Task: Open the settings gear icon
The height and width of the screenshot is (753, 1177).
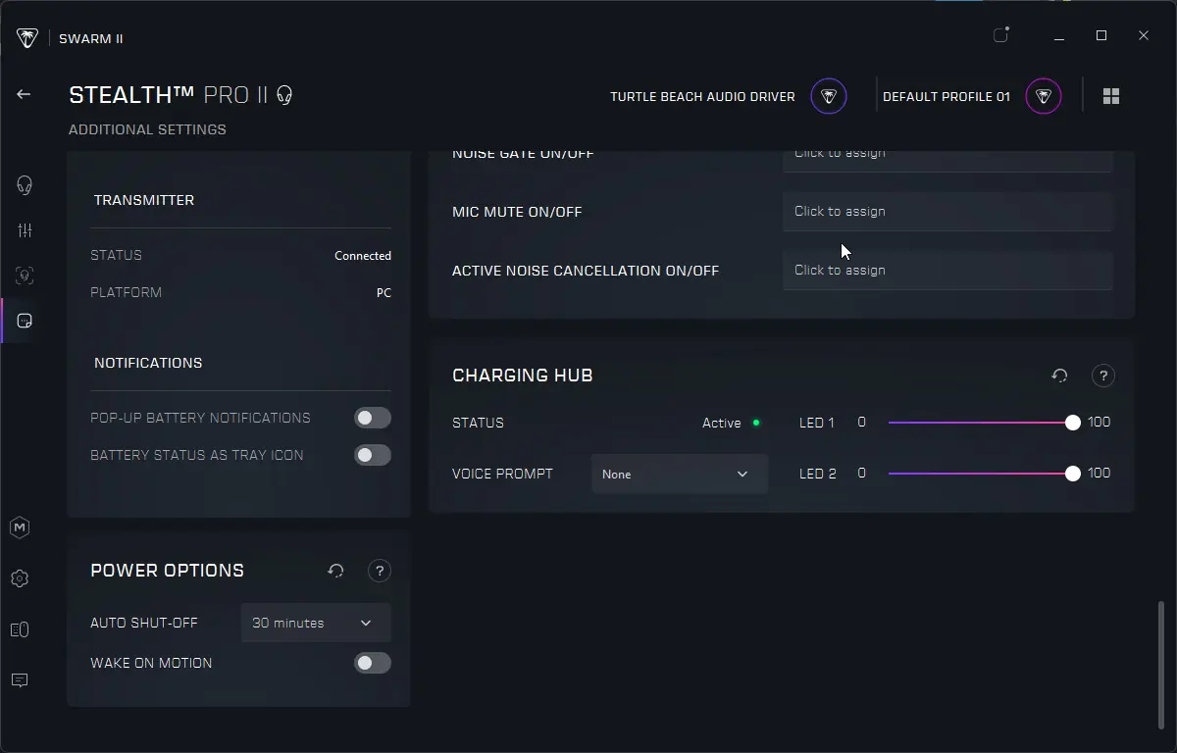Action: pos(20,578)
